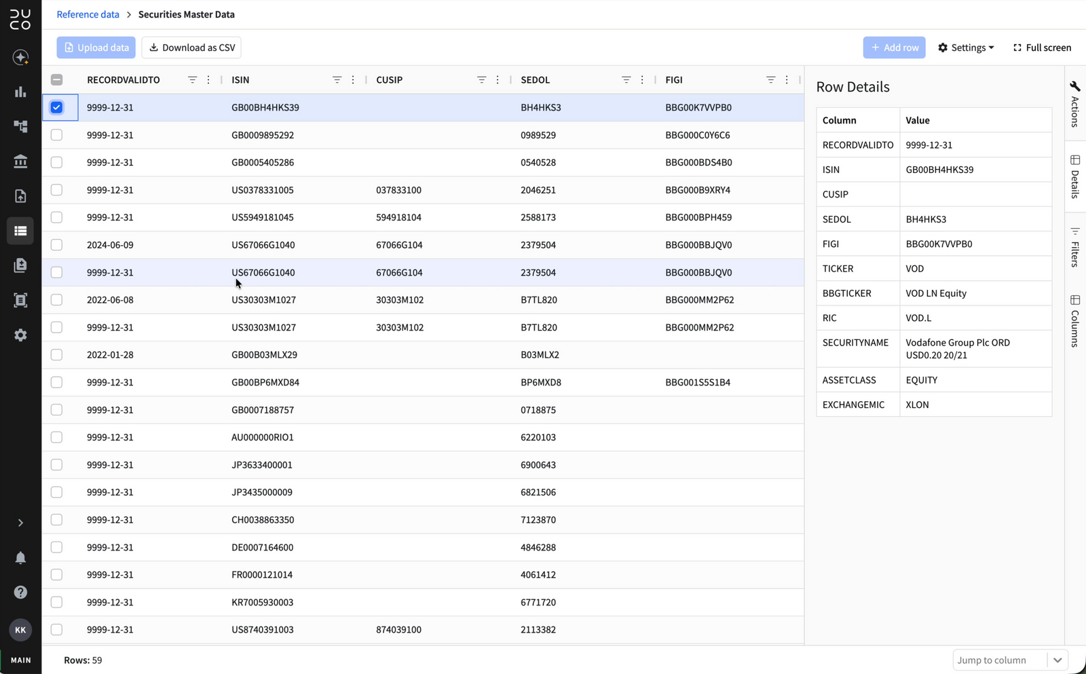Click the XLON value in Row Details

pos(917,405)
